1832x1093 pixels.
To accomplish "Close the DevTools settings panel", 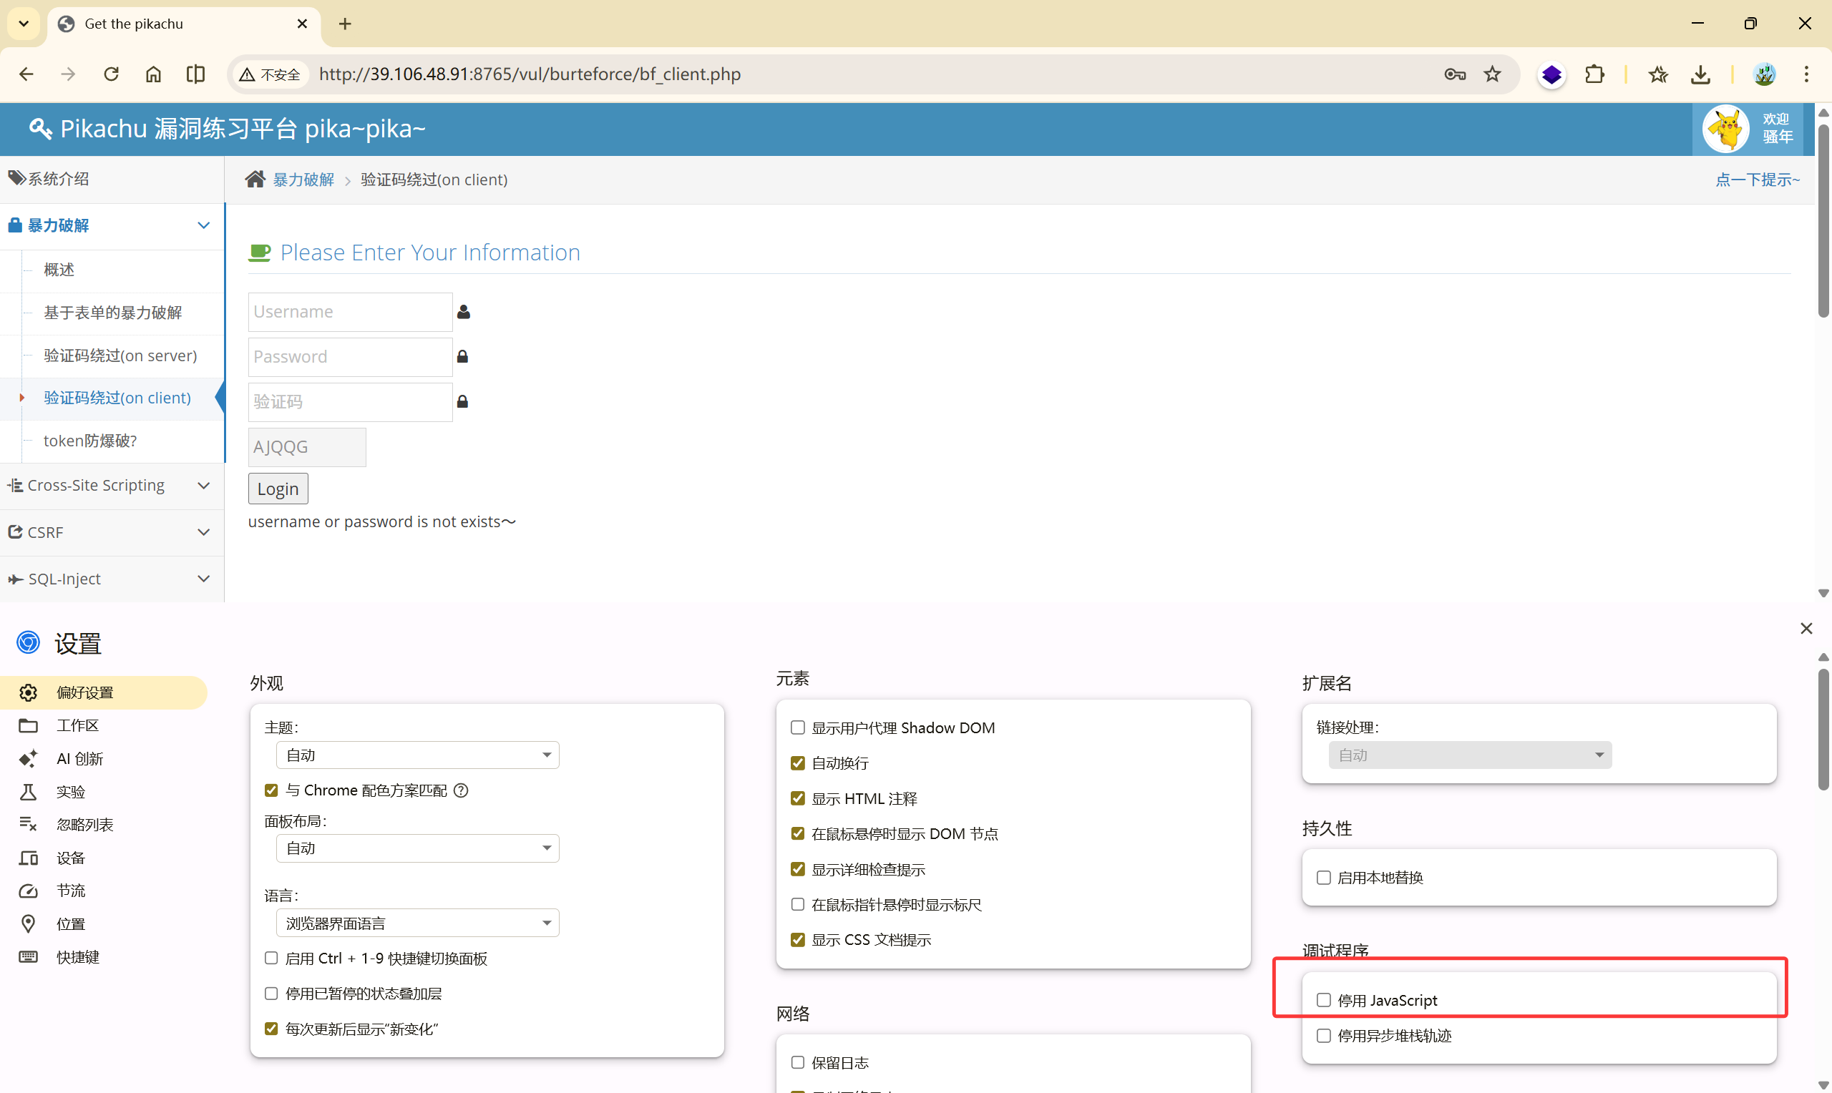I will tap(1806, 628).
